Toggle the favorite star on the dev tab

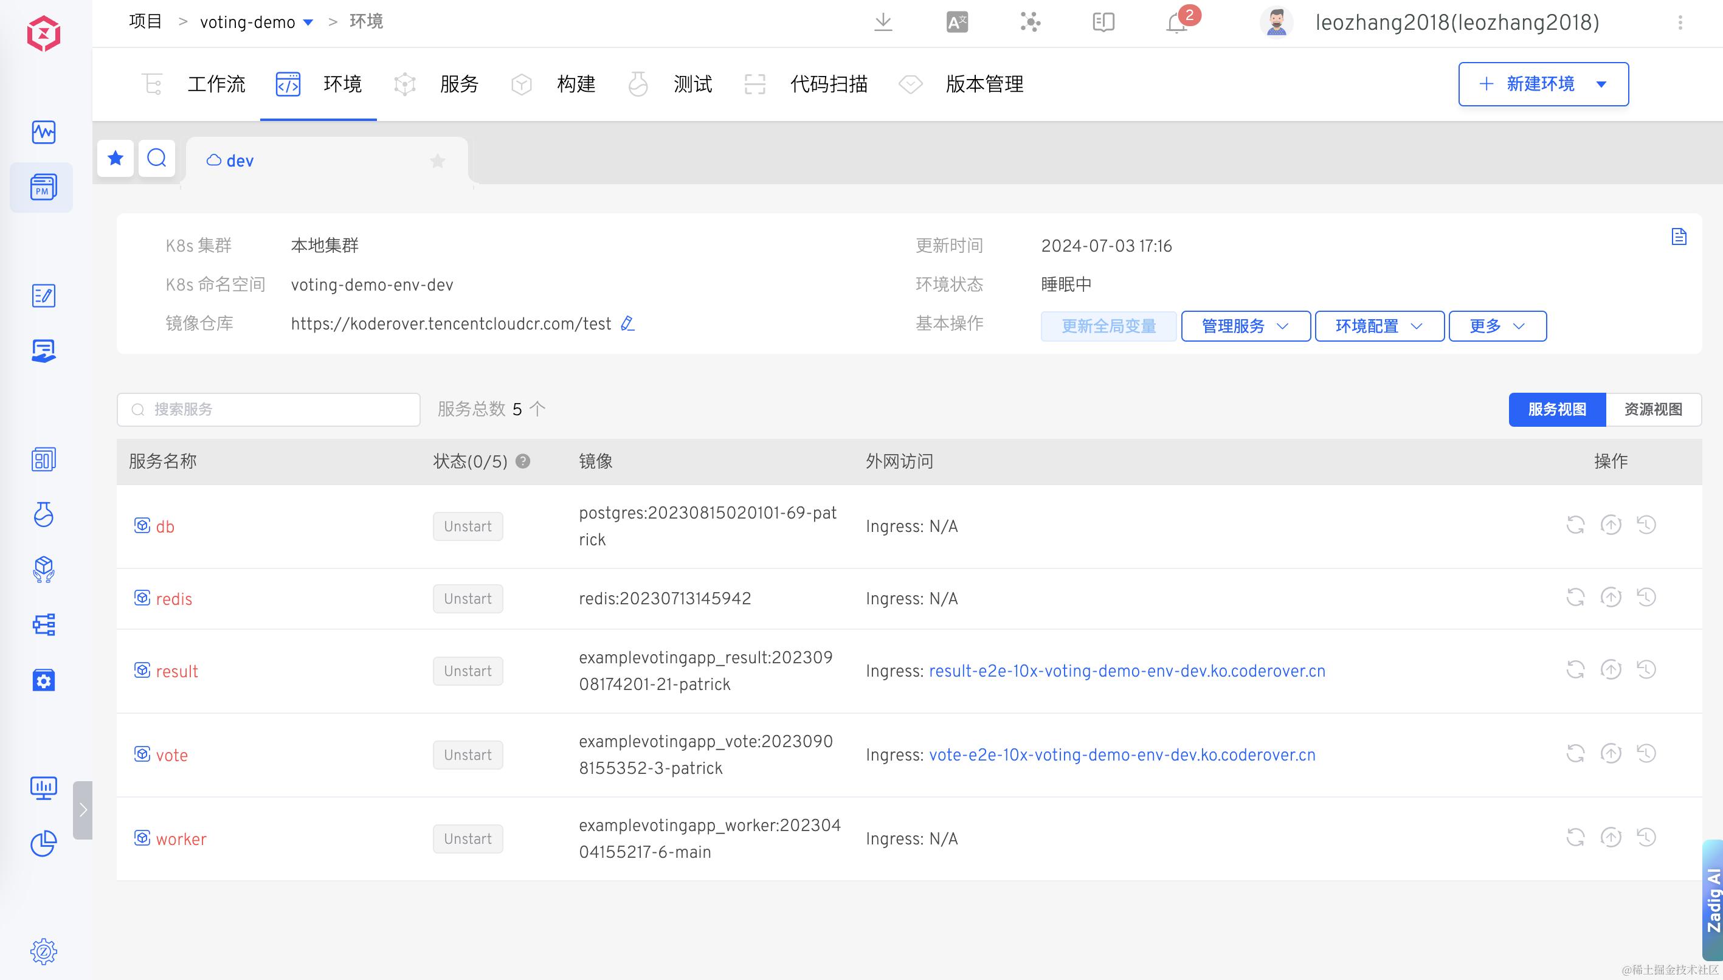438,161
